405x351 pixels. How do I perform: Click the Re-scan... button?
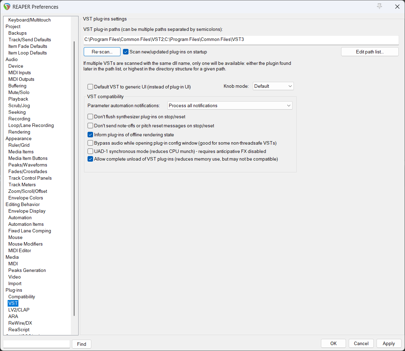(102, 52)
